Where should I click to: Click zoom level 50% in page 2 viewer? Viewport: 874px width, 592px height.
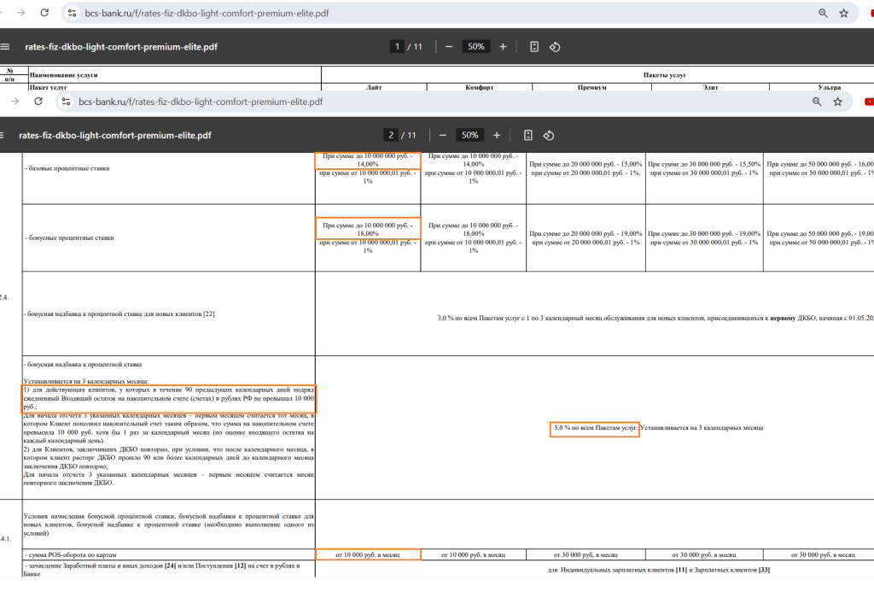pyautogui.click(x=470, y=135)
